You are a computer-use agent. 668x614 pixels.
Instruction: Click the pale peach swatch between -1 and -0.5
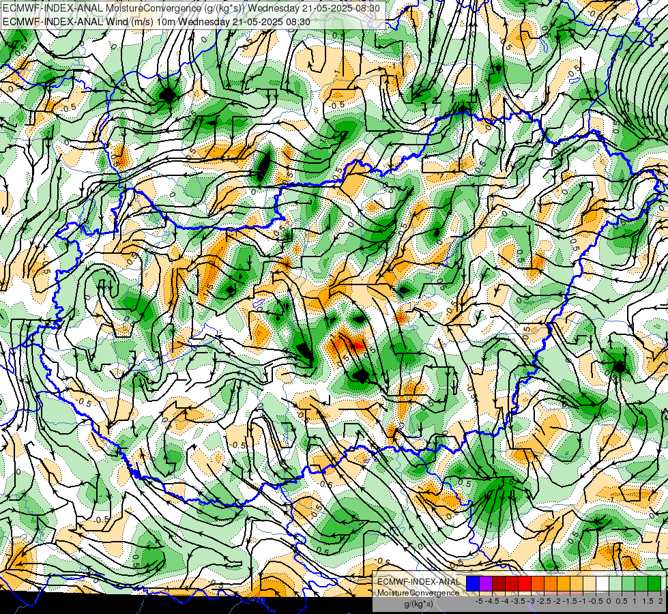click(x=590, y=584)
